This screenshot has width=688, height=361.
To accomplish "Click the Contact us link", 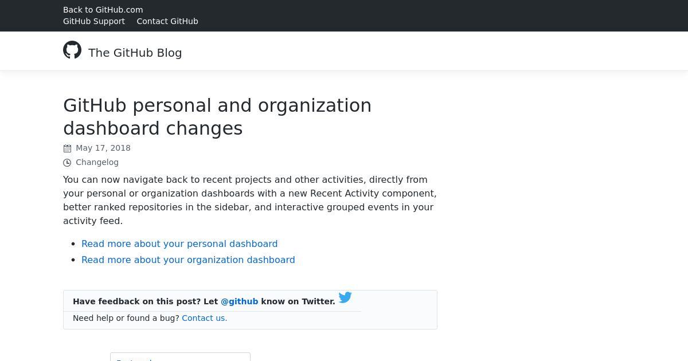I will click(205, 318).
